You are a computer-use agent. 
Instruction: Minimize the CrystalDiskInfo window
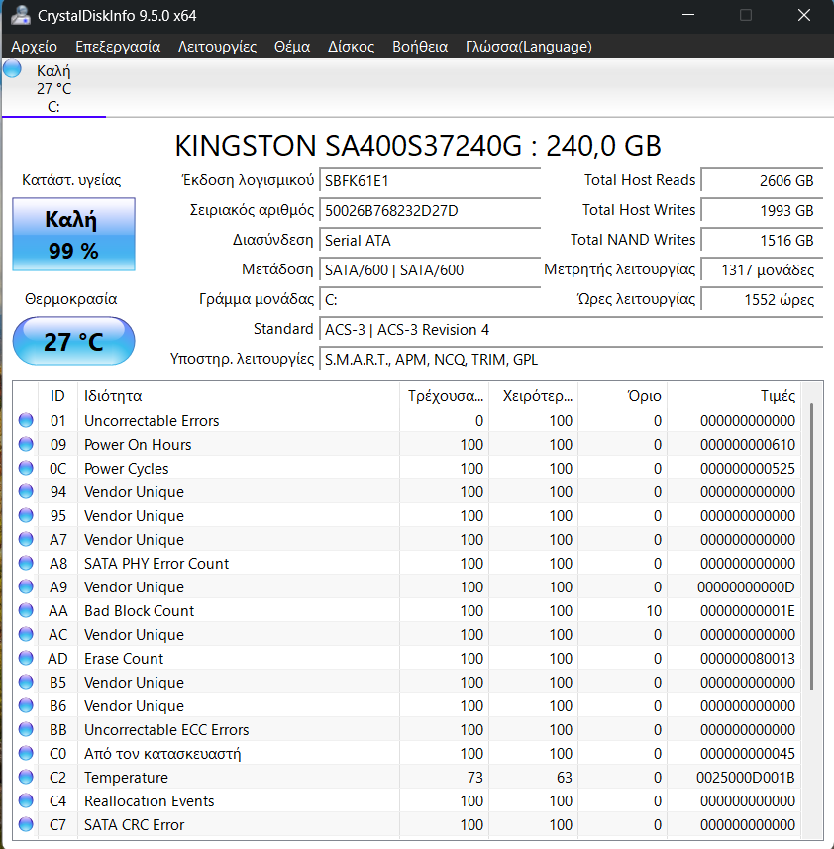point(688,15)
